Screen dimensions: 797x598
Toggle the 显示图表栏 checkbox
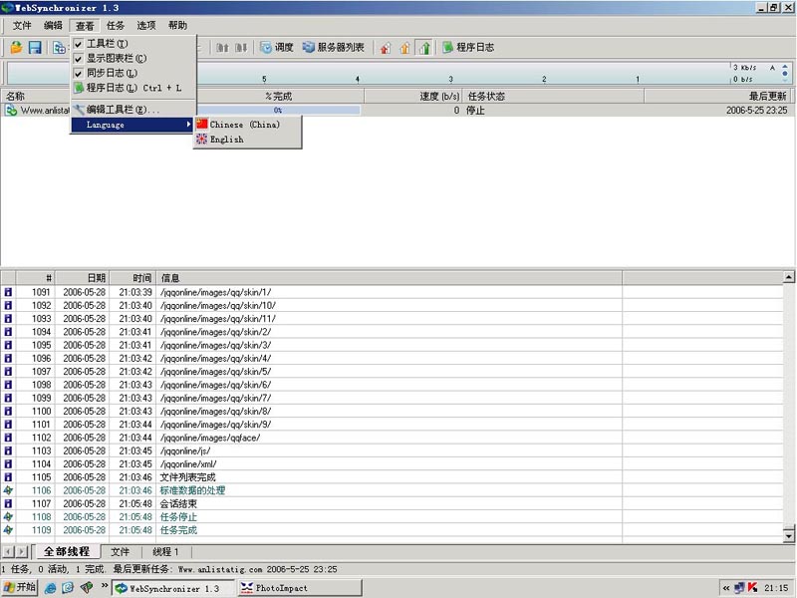pos(79,59)
